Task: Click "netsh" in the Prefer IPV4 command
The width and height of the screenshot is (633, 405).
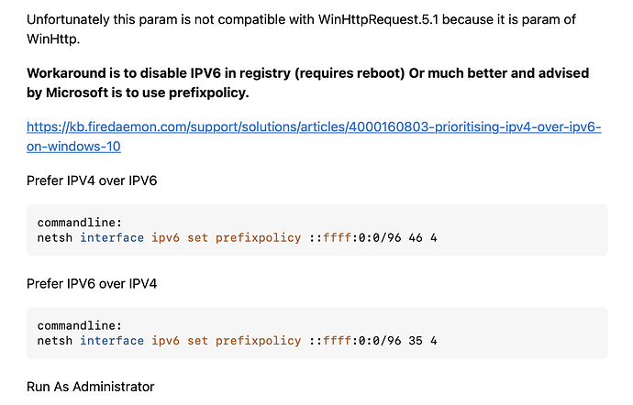Action: coord(55,237)
